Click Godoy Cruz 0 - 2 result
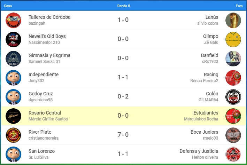The height and width of the screenshot is (165, 247). (x=123, y=96)
